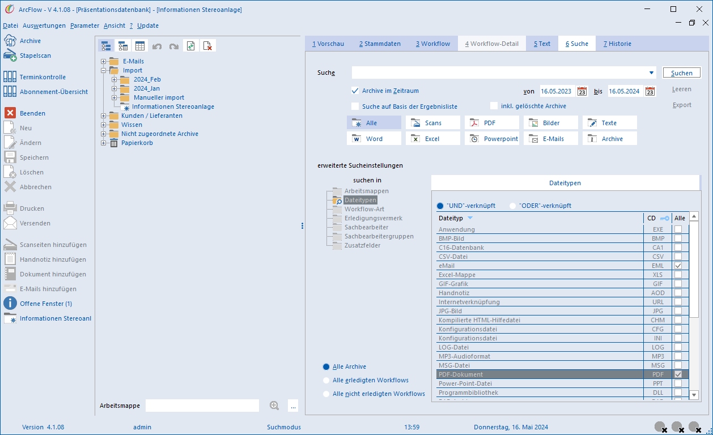The height and width of the screenshot is (435, 713).
Task: Filter search by Scans file type
Action: 433,123
